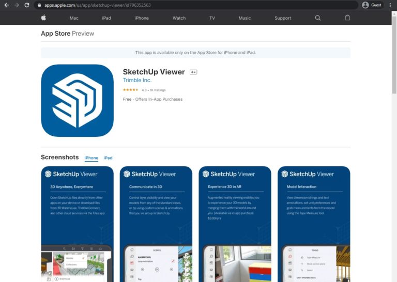Open the Guest profile button
Viewport: 397px width, 282px height.
(372, 5)
